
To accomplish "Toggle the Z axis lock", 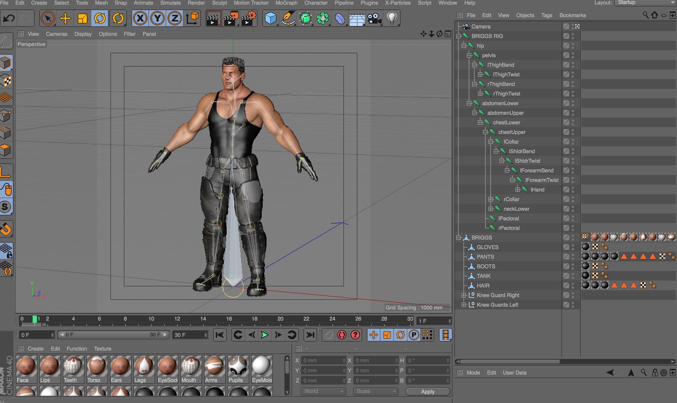I will pyautogui.click(x=174, y=18).
